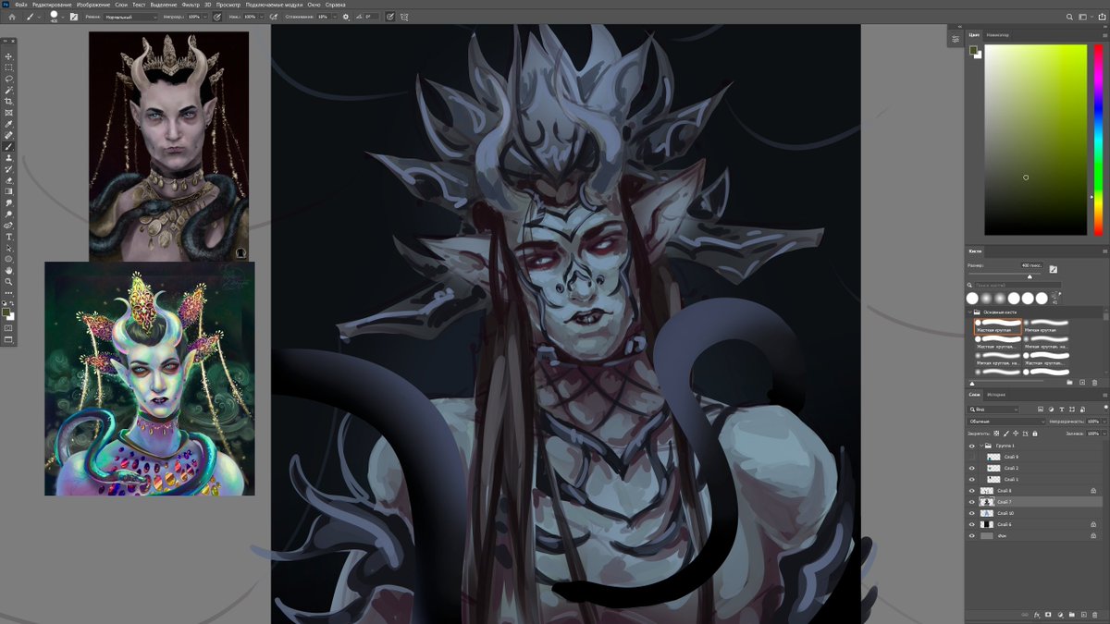Select the Zoom magnifier tool
This screenshot has width=1110, height=624.
(x=9, y=282)
